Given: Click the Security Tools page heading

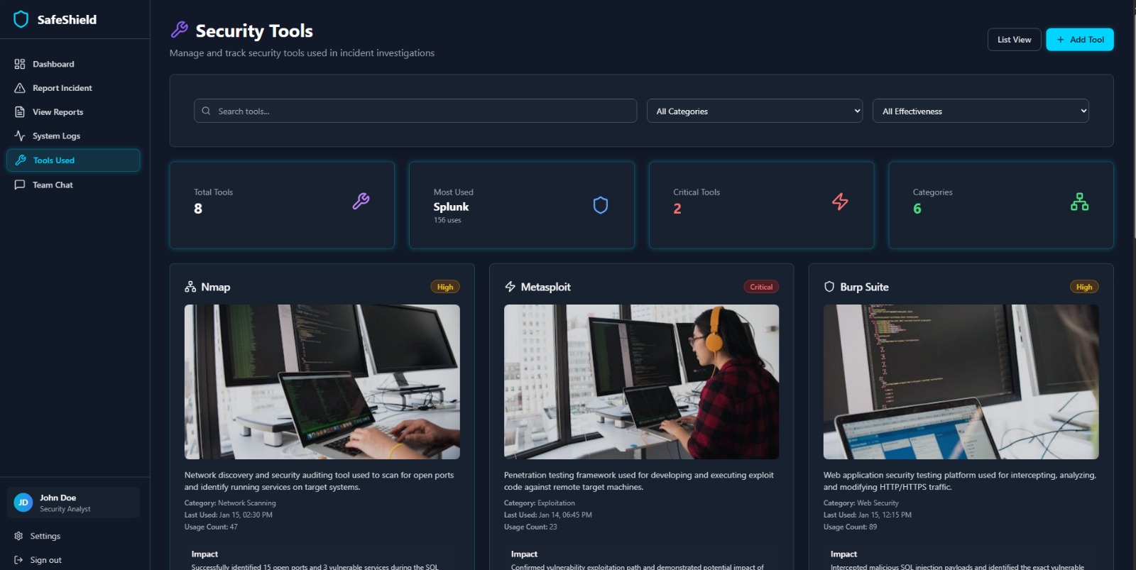Looking at the screenshot, I should click(x=254, y=31).
